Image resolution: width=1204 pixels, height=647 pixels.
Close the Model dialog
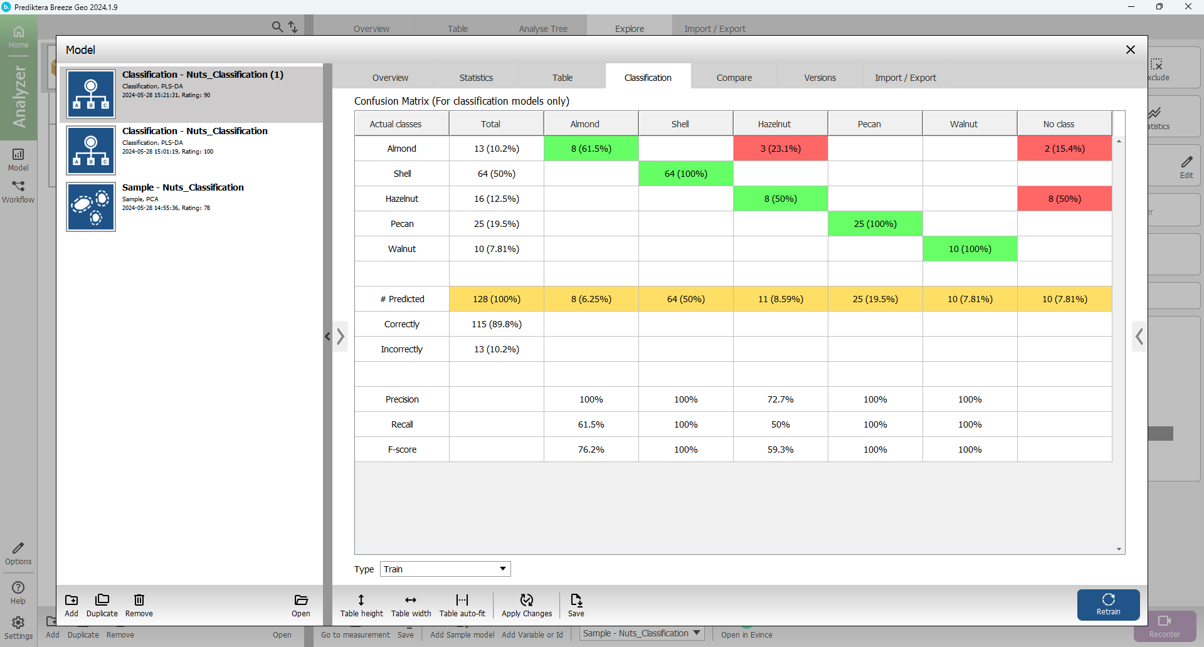point(1130,50)
